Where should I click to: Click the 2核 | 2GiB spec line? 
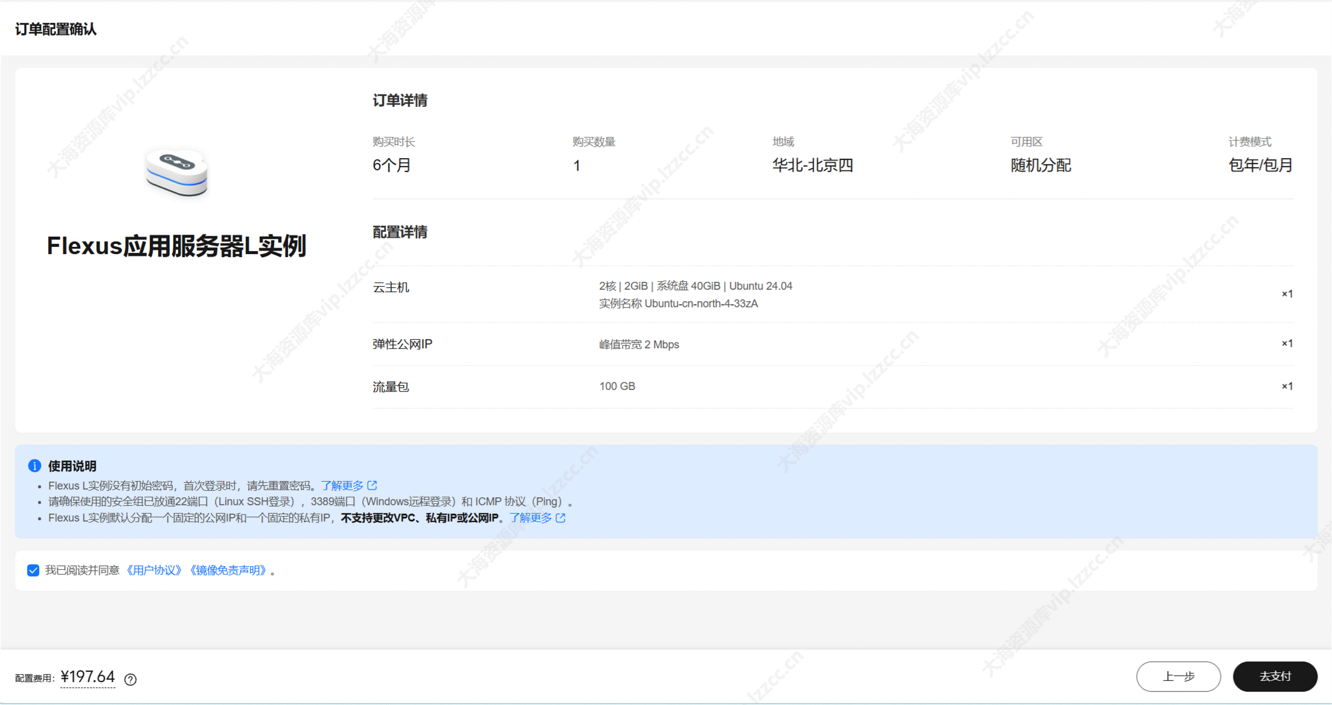click(x=696, y=286)
